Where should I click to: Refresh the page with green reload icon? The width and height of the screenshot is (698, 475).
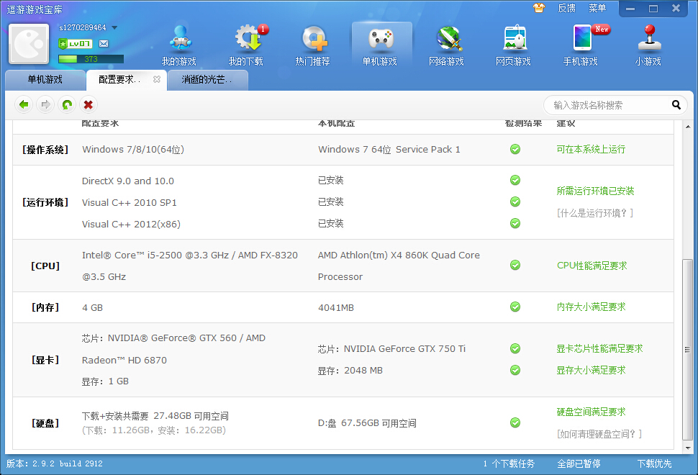point(67,104)
